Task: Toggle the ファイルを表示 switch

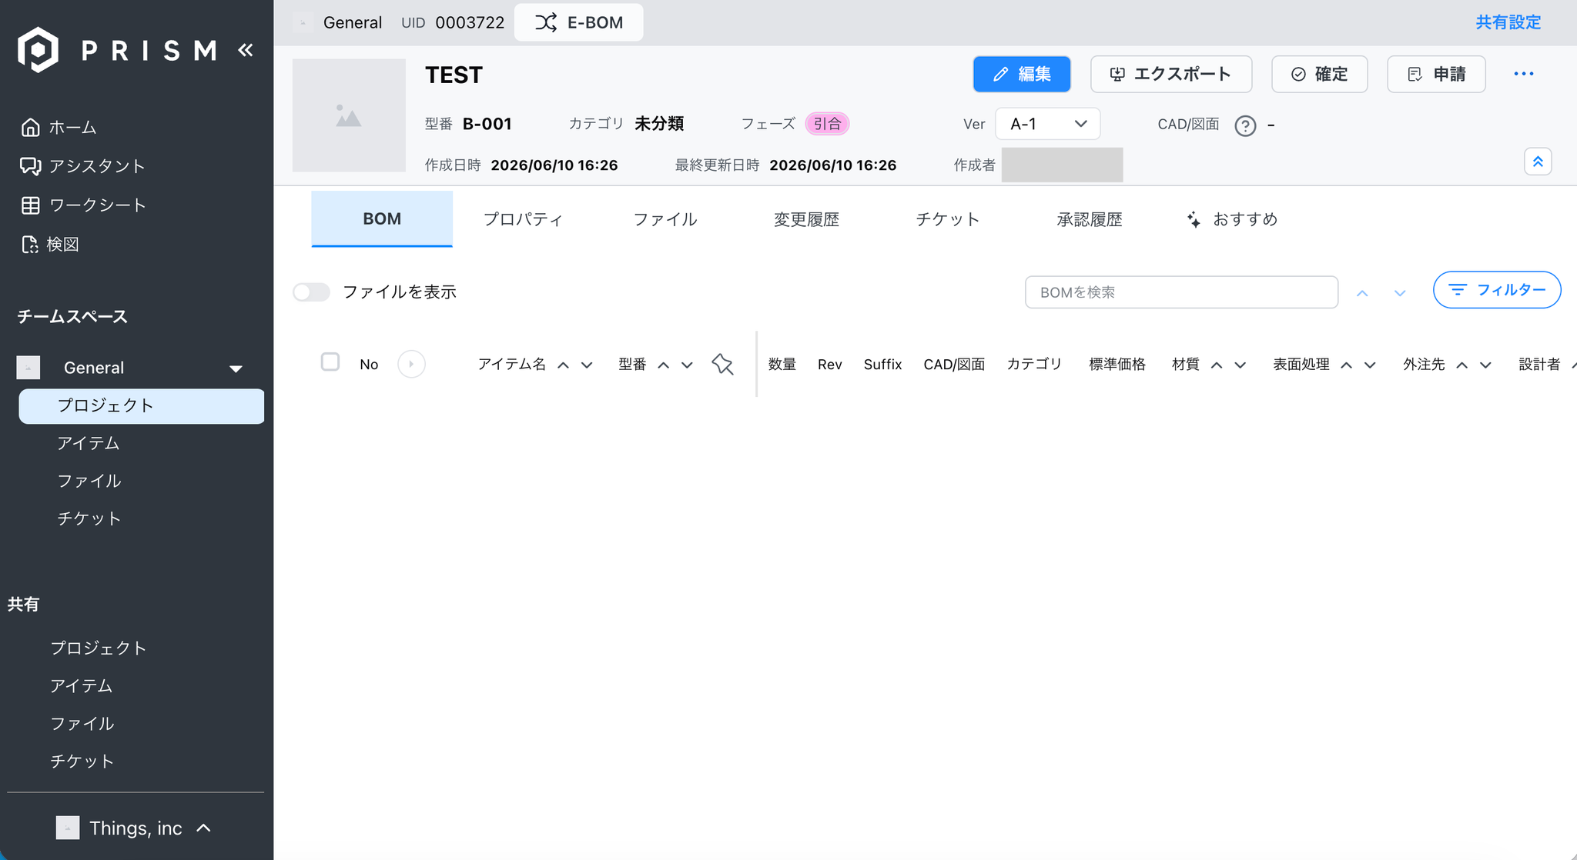Action: (311, 292)
